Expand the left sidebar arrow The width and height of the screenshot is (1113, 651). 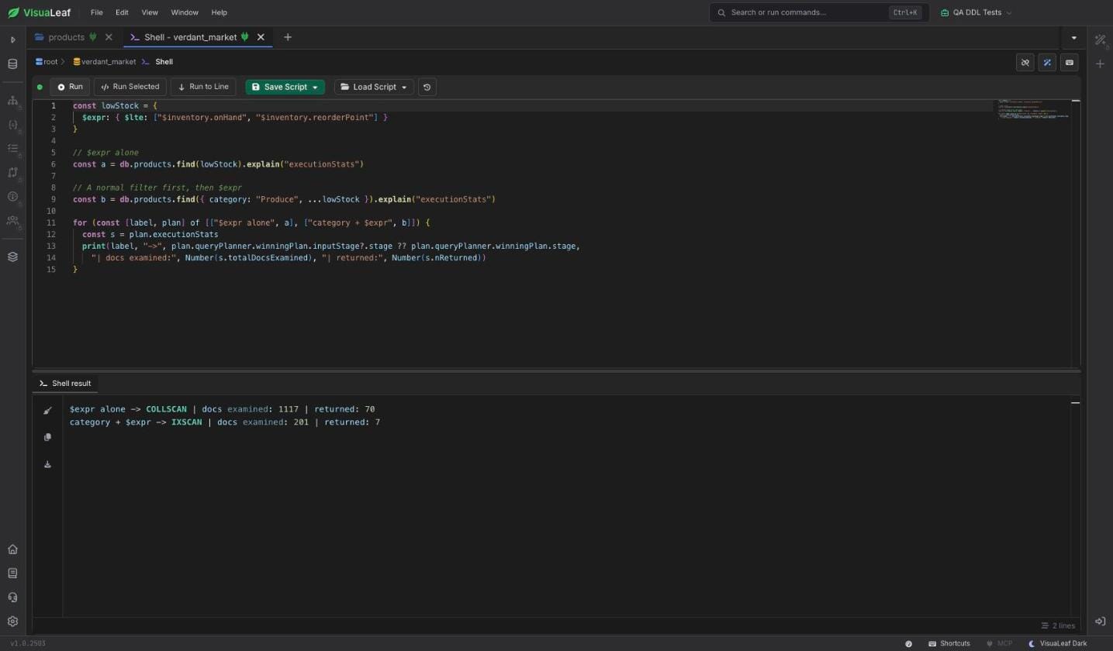[x=12, y=40]
